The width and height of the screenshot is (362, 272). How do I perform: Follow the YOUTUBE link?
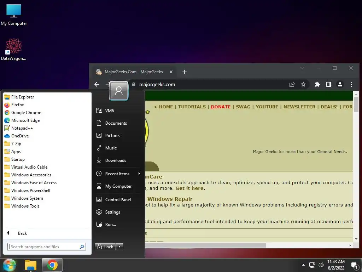point(267,107)
